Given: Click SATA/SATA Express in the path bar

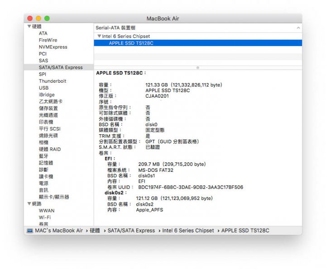Looking at the screenshot, I should pyautogui.click(x=131, y=231).
